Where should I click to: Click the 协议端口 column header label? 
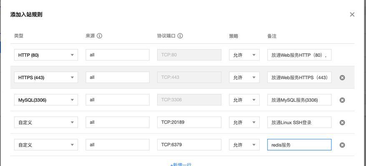tap(166, 36)
